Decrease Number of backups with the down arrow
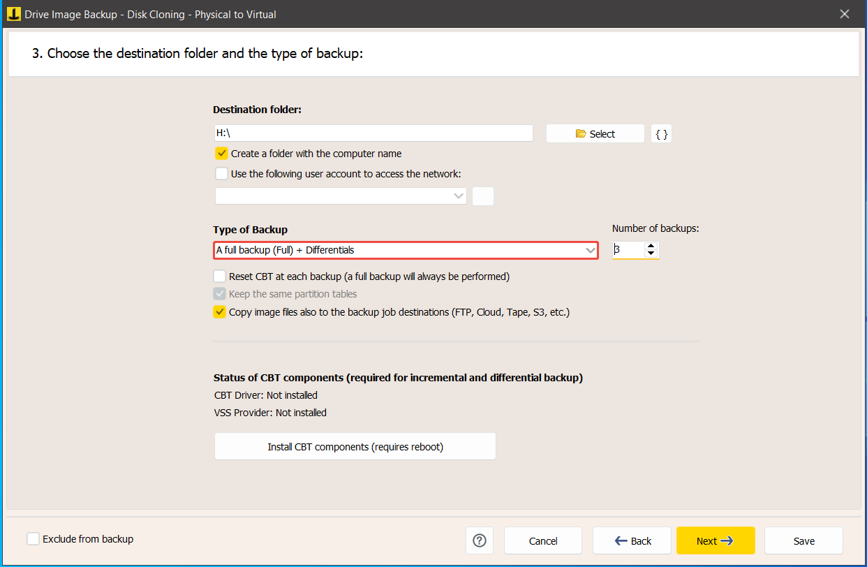867x567 pixels. click(x=651, y=253)
